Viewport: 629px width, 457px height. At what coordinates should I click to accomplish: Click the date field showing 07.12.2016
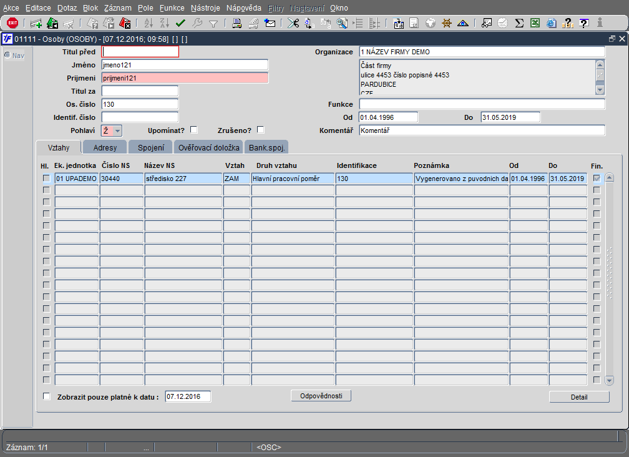188,396
